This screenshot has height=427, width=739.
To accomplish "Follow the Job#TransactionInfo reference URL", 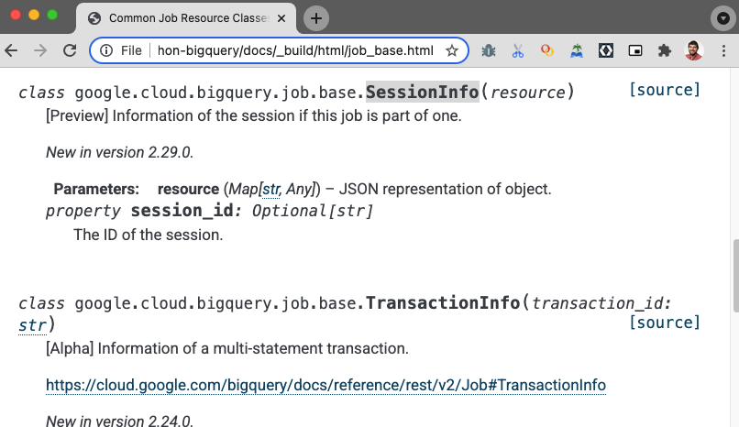I will pyautogui.click(x=325, y=385).
